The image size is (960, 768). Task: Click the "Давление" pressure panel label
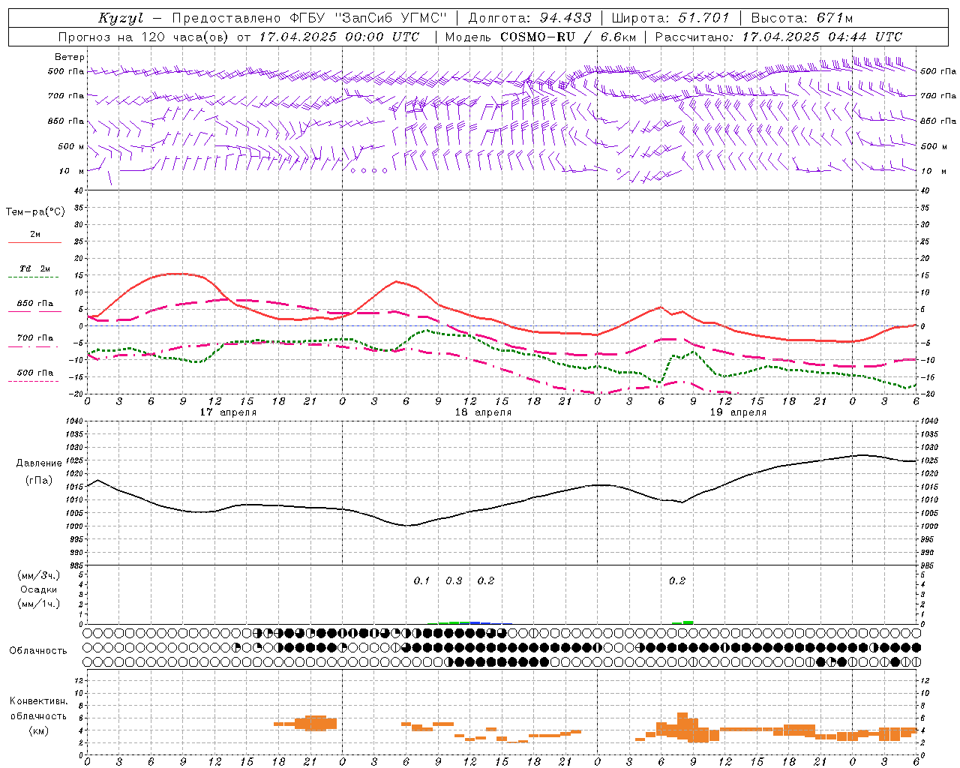pyautogui.click(x=39, y=463)
